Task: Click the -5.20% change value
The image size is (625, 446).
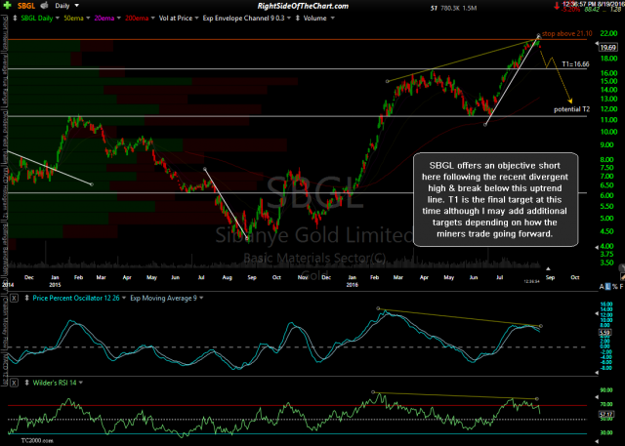Action: coord(570,9)
